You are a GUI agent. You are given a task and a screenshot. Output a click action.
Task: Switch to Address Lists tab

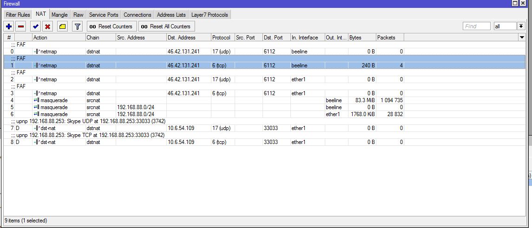pos(171,15)
